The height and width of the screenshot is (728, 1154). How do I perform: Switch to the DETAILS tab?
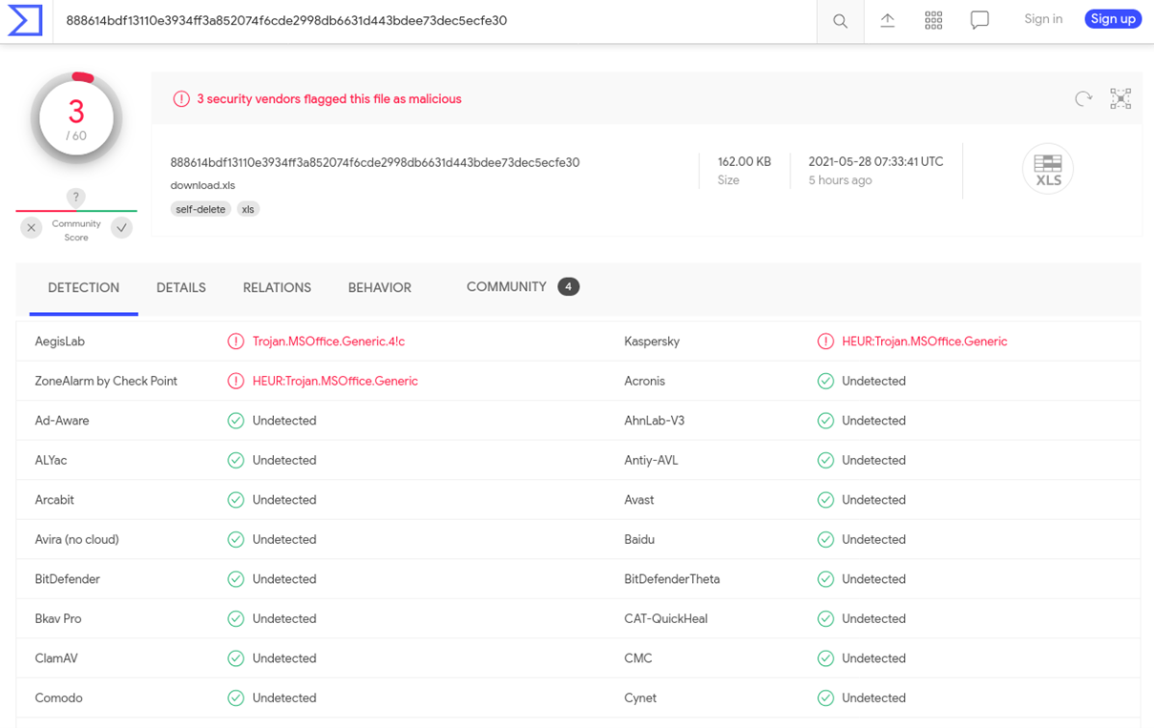tap(181, 287)
